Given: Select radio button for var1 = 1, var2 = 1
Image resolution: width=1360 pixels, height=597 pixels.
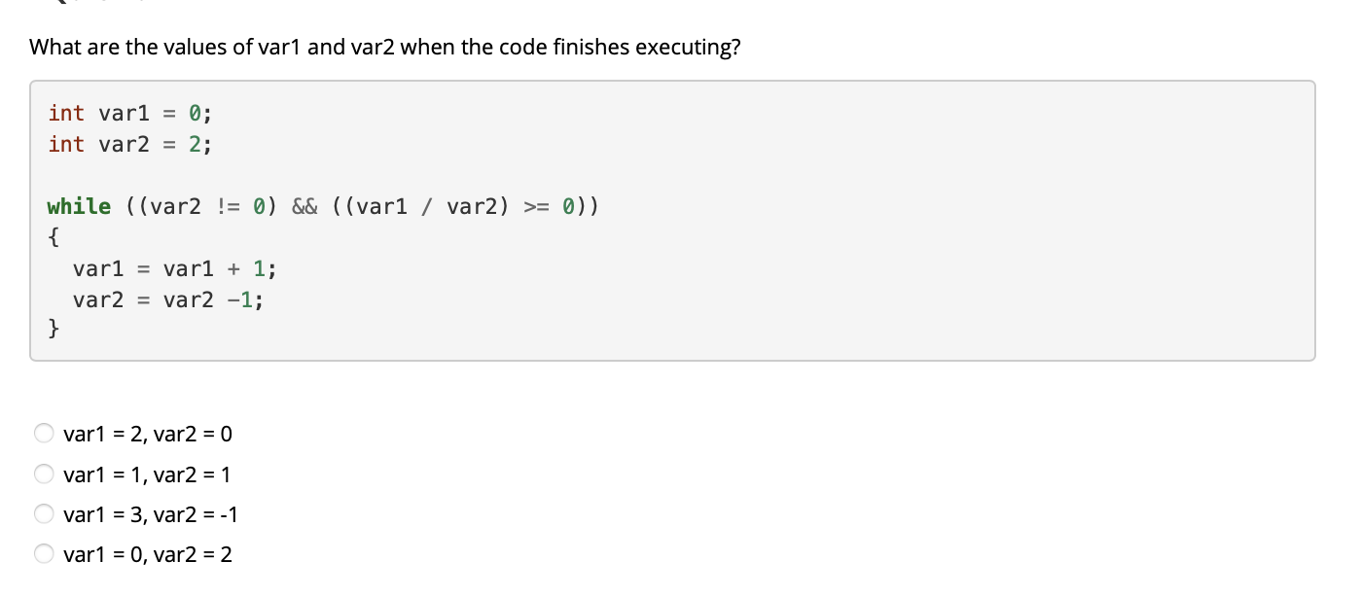Looking at the screenshot, I should click(x=44, y=474).
